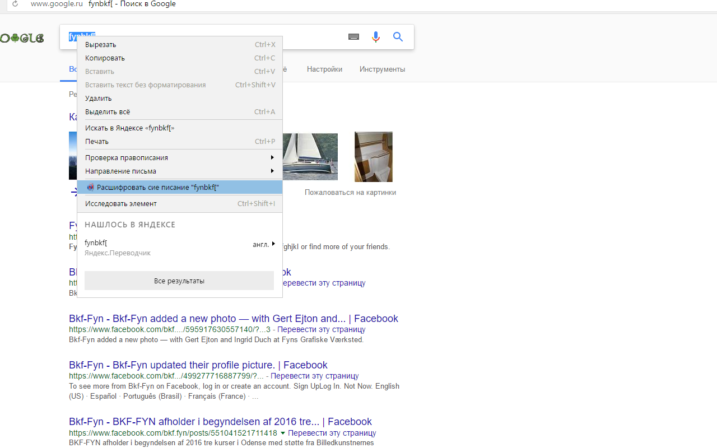The height and width of the screenshot is (448, 717).
Task: Open dropdown arrow beside bkf.fyn/posts URL
Action: [283, 433]
